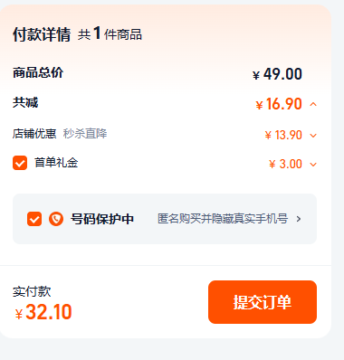This screenshot has height=360, width=344.
Task: Click the ¥16.90 total discount amount
Action: tap(279, 104)
